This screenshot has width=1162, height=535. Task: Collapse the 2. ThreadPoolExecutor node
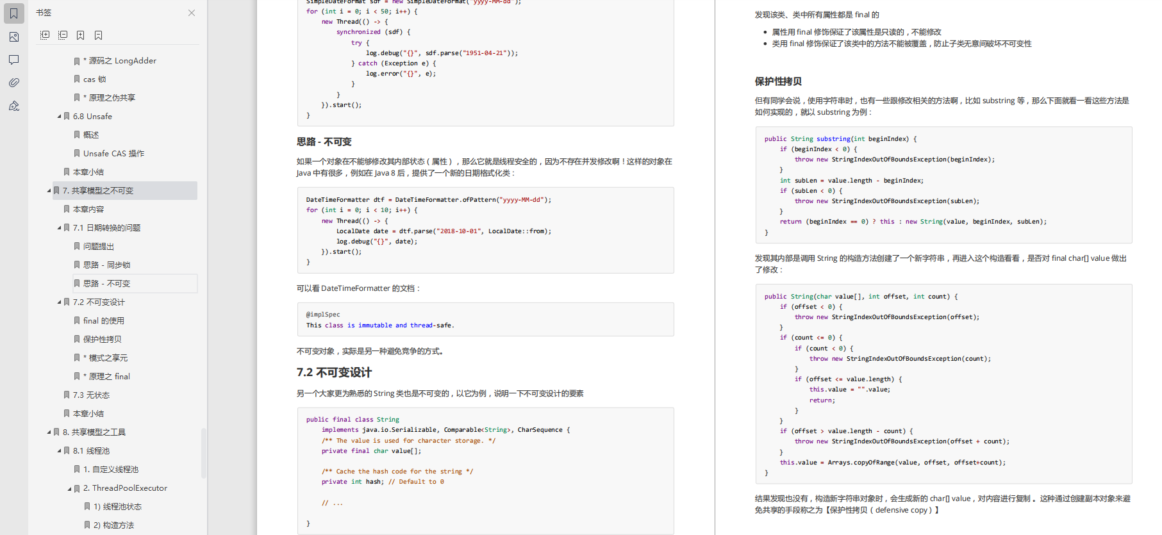pos(70,488)
